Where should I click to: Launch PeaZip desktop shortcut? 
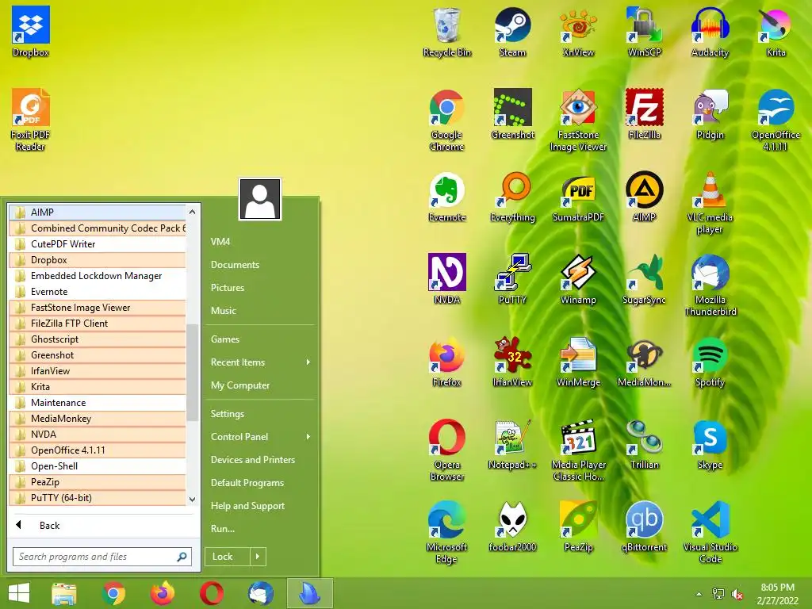pyautogui.click(x=578, y=527)
